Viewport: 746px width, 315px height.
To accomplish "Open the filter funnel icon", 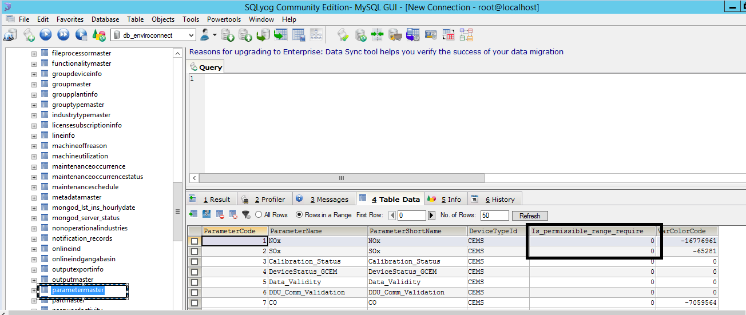I will tap(246, 215).
